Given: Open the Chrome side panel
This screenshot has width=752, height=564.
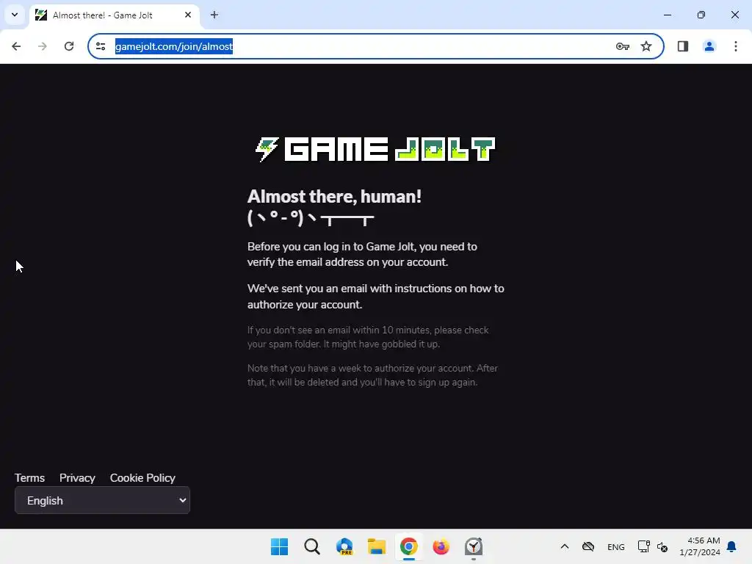Looking at the screenshot, I should coord(683,46).
